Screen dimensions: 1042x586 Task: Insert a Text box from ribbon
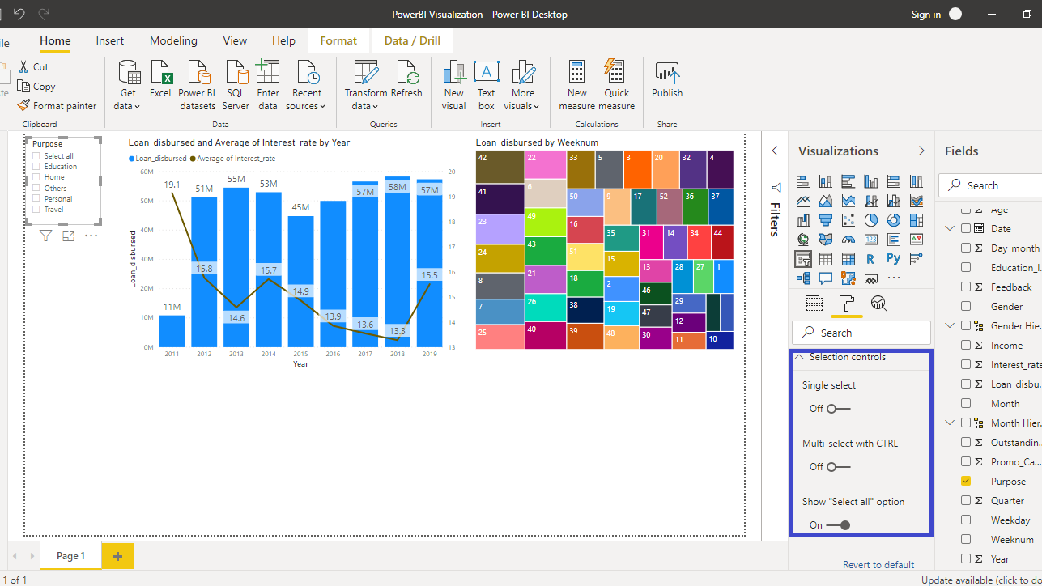tap(486, 86)
